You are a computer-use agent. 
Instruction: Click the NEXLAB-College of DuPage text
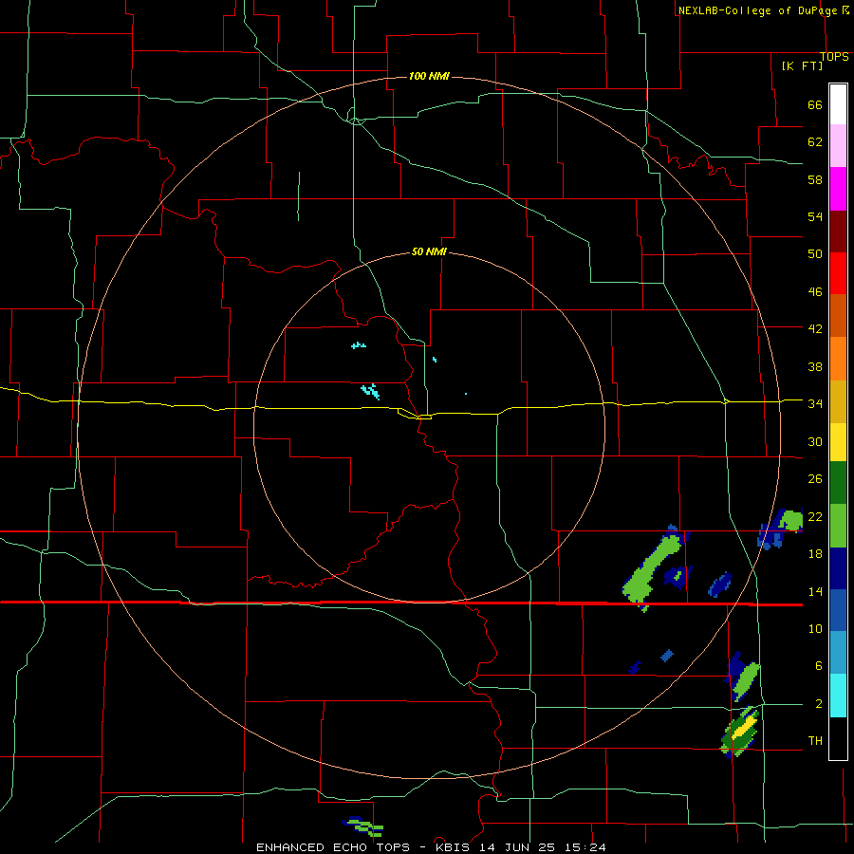tap(757, 10)
